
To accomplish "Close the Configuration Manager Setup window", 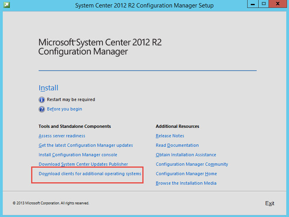I will tap(278, 4).
